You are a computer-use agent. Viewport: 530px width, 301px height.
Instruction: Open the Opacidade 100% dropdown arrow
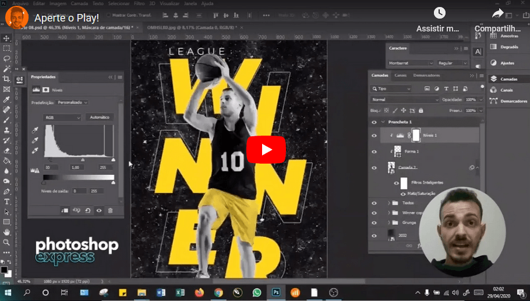coord(481,100)
